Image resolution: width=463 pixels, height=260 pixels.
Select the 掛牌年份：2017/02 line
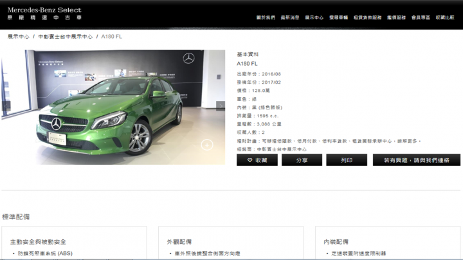pos(259,82)
